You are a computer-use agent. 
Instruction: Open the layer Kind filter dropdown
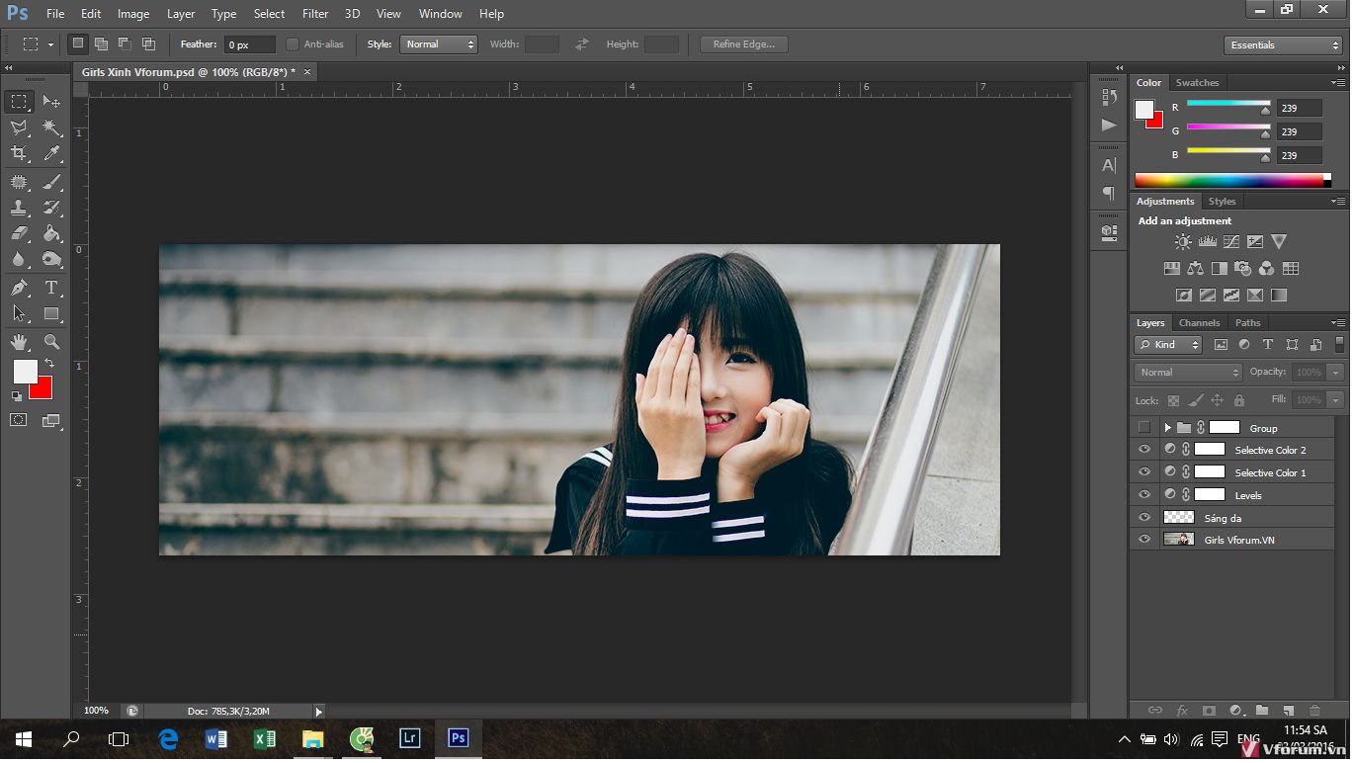1168,345
